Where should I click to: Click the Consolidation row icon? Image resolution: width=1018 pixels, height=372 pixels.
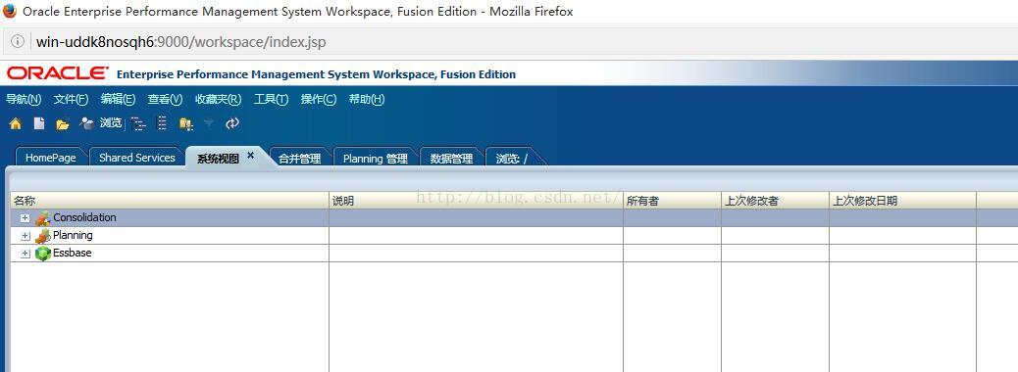coord(43,218)
